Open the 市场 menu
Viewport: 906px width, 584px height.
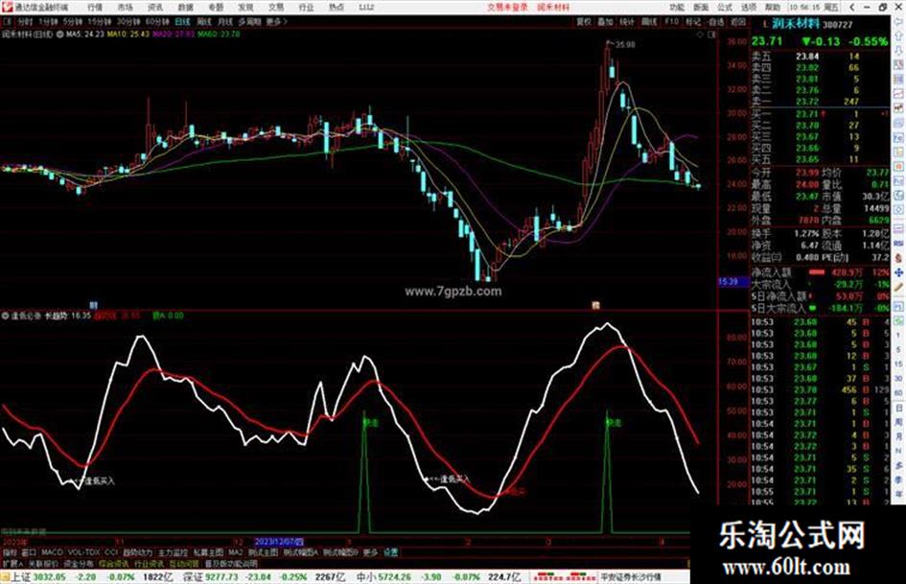click(x=125, y=7)
